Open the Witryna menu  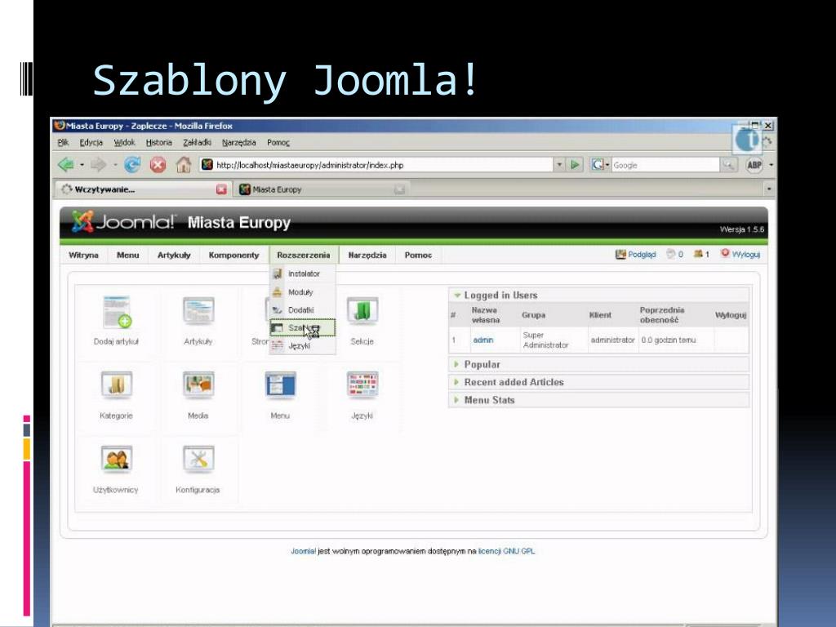84,255
